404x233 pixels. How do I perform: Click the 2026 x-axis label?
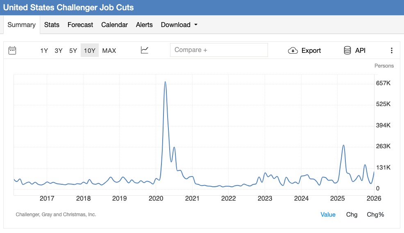[x=374, y=199]
